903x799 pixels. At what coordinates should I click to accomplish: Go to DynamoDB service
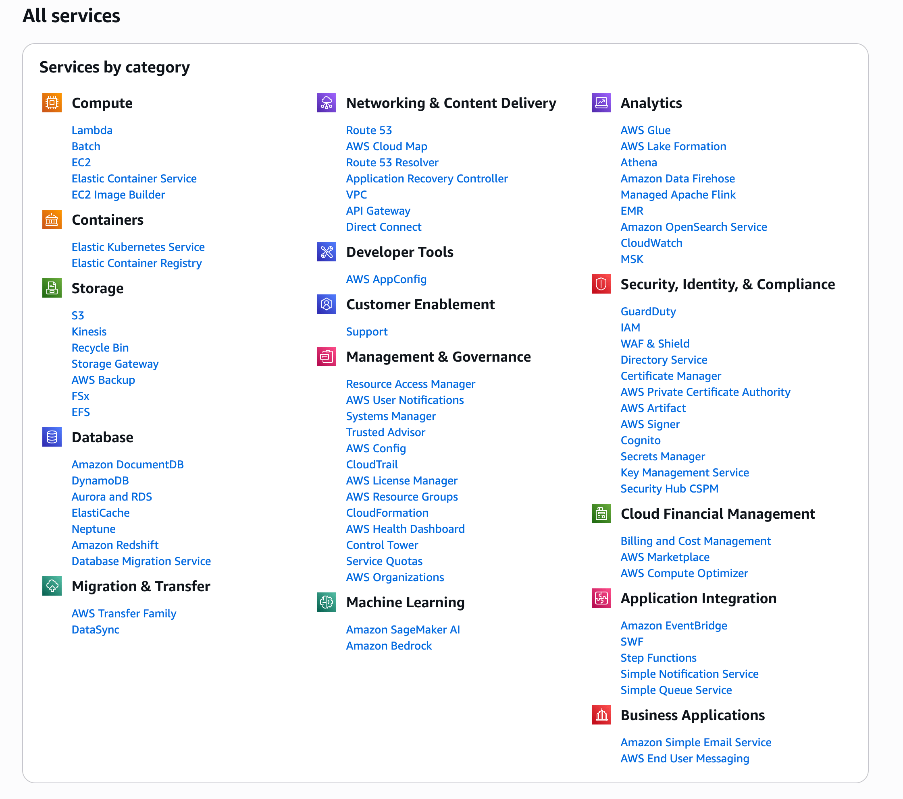click(100, 481)
